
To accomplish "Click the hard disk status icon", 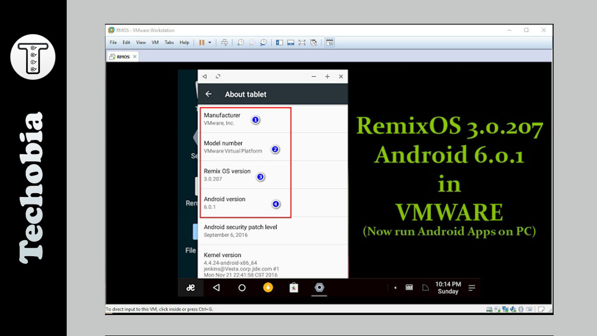I will click(489, 309).
